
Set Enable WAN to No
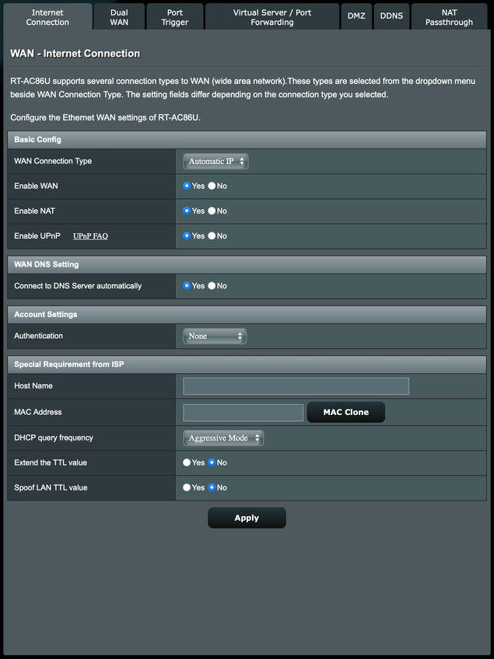[x=212, y=187]
